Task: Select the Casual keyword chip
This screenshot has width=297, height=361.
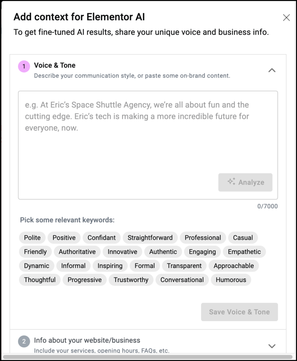Action: [243, 238]
